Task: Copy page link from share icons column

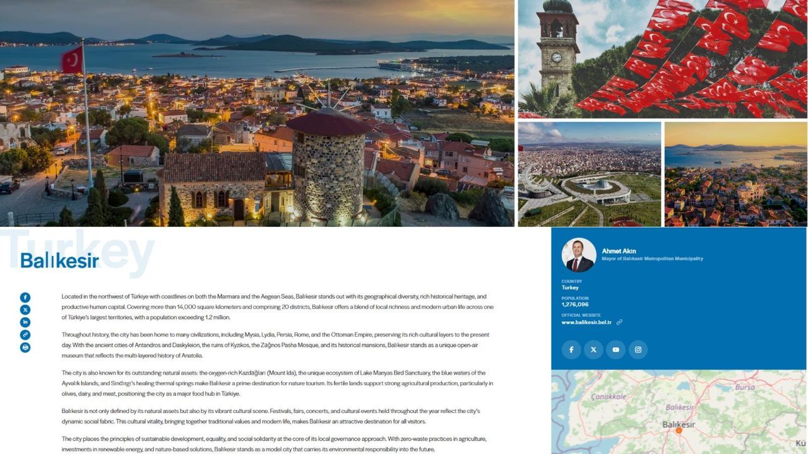Action: click(25, 335)
